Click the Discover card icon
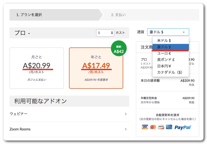Image resolution: width=207 pixels, height=144 pixels. coord(161,127)
